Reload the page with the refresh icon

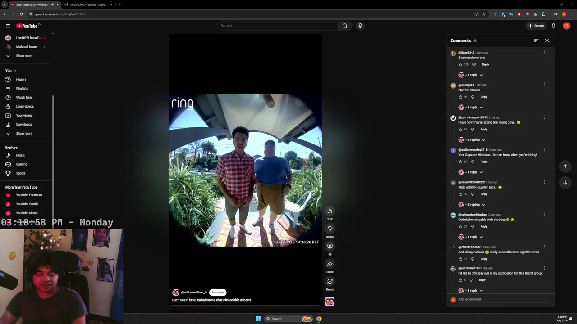[21, 14]
